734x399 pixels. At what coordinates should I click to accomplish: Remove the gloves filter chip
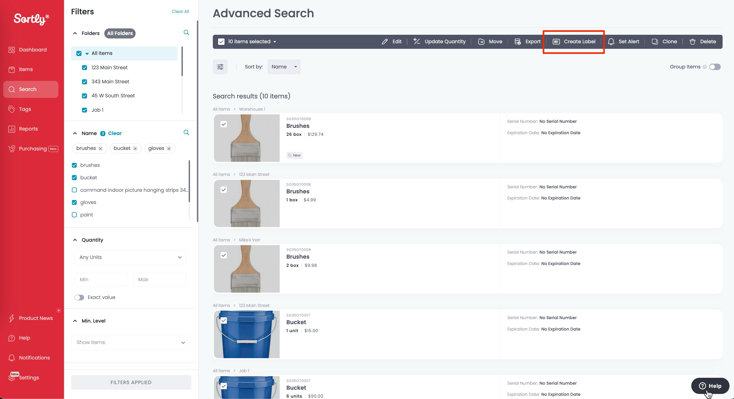click(x=169, y=148)
